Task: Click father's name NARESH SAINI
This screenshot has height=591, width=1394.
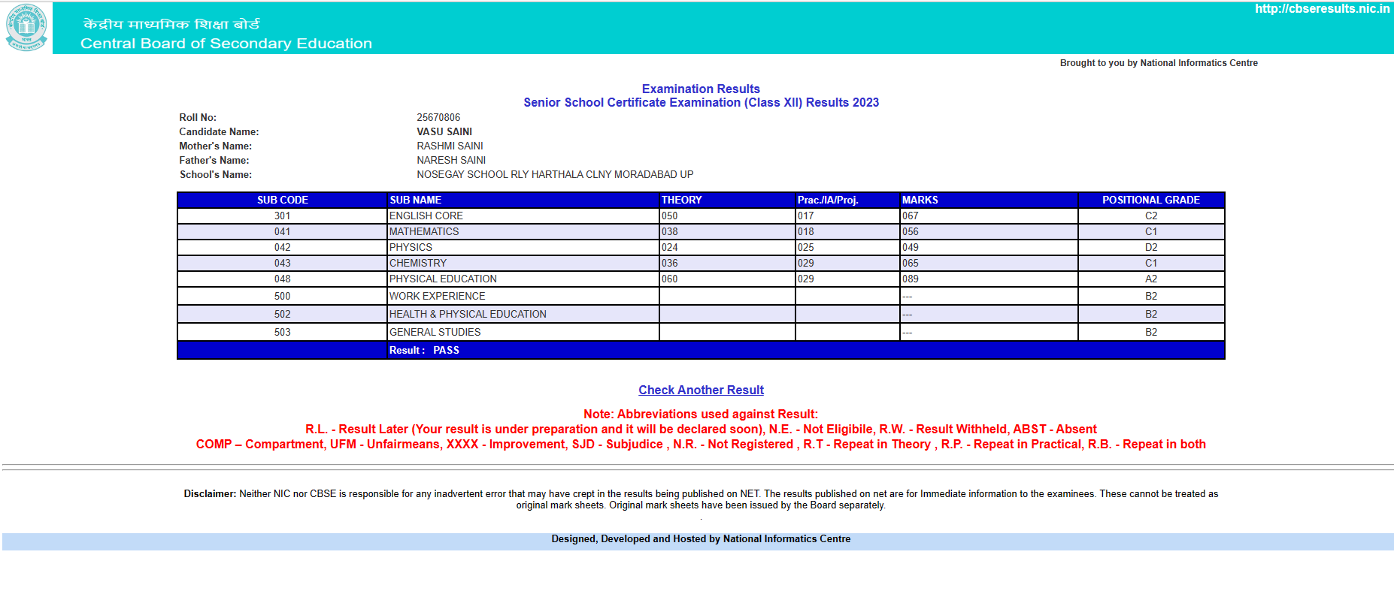Action: click(x=451, y=160)
